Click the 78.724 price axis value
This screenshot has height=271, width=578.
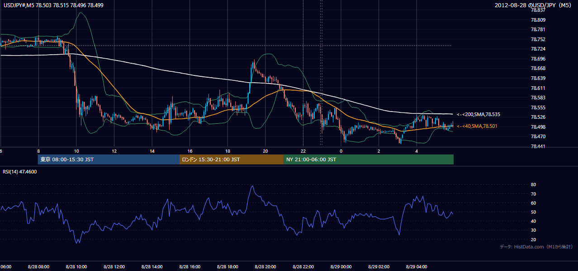point(538,49)
